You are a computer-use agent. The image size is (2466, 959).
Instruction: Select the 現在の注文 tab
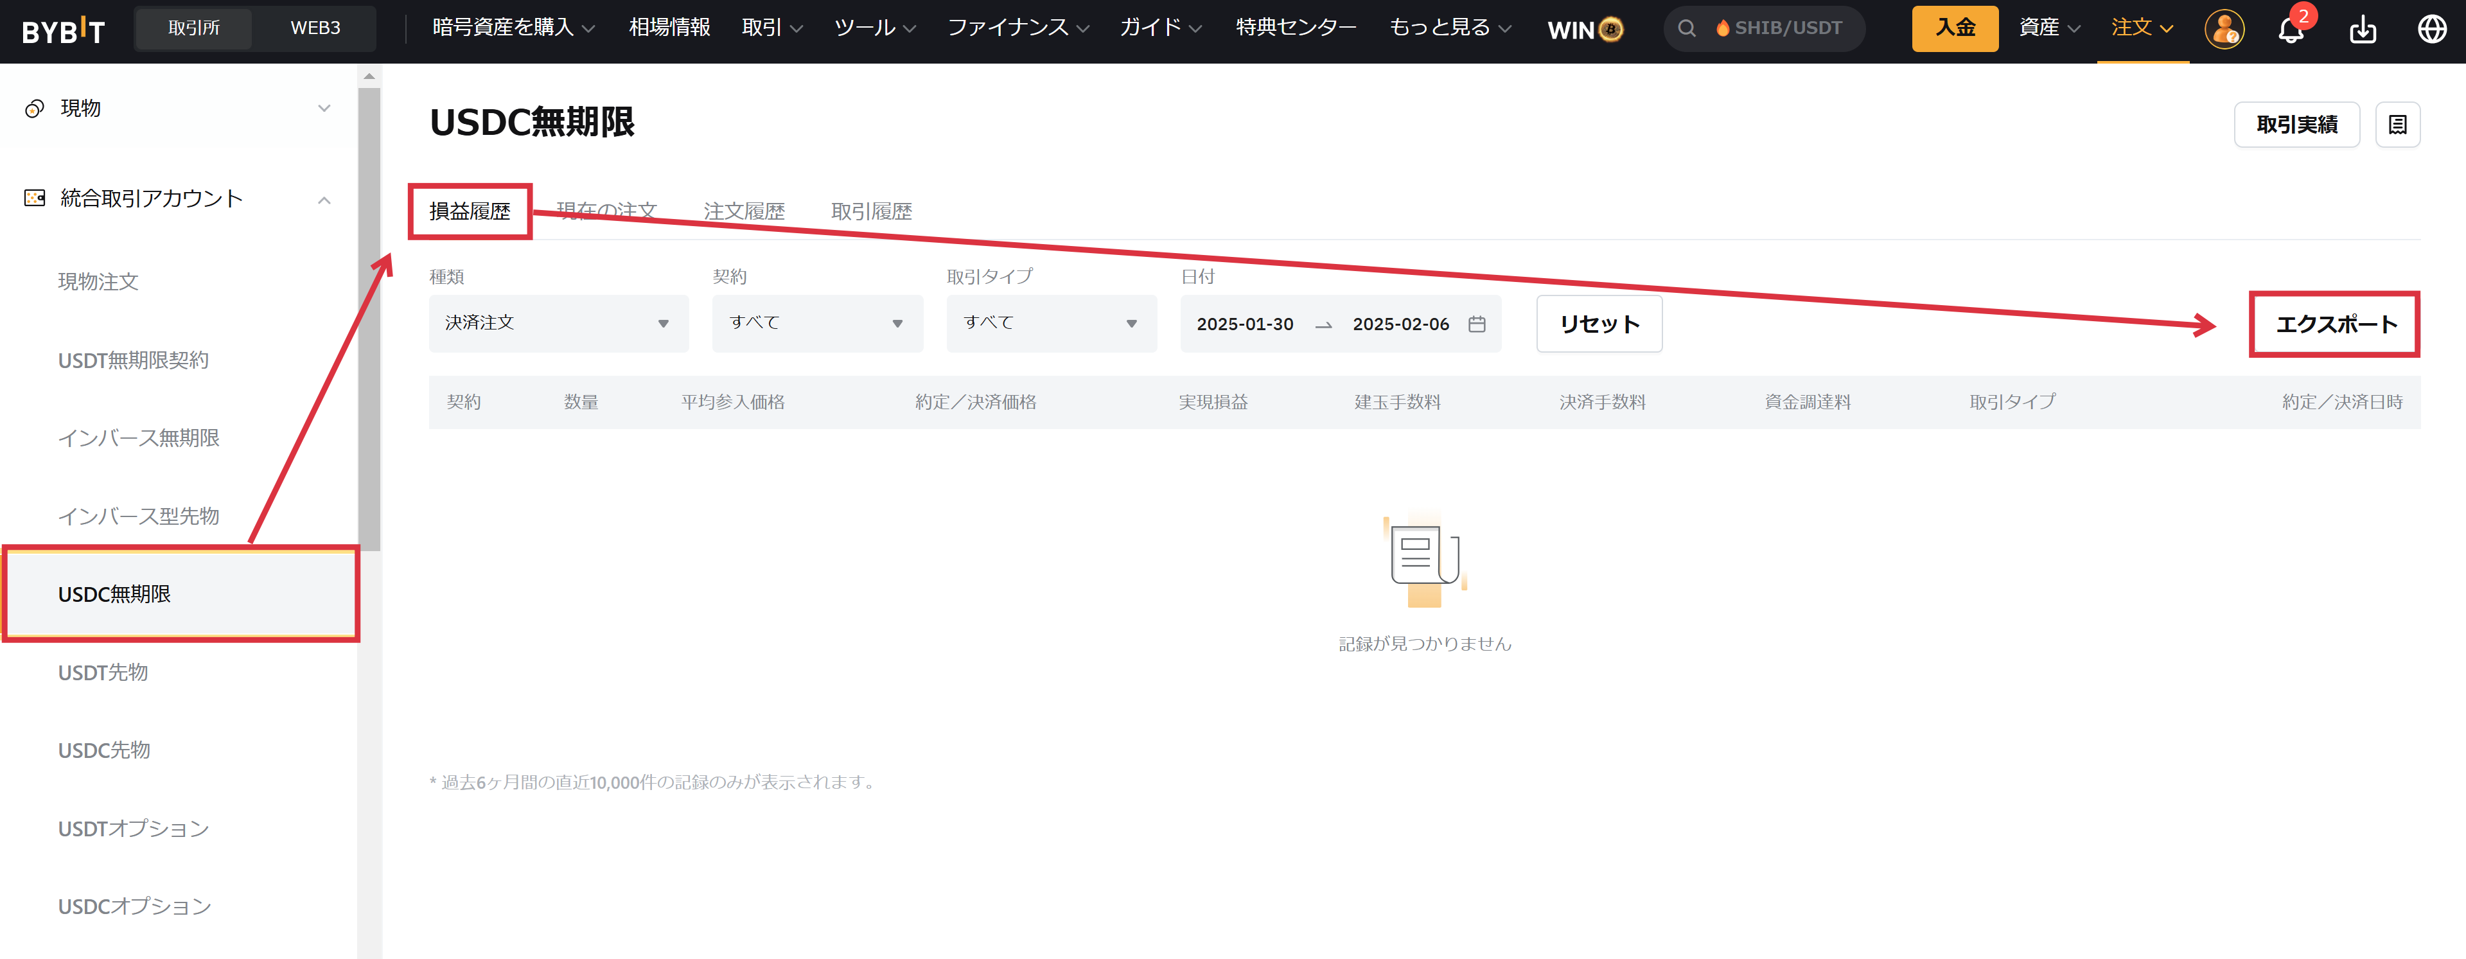click(606, 211)
